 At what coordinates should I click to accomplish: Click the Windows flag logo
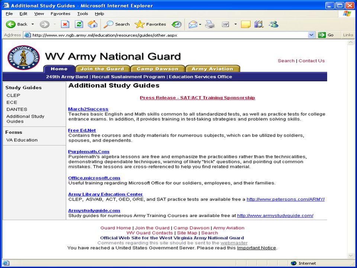tap(347, 14)
